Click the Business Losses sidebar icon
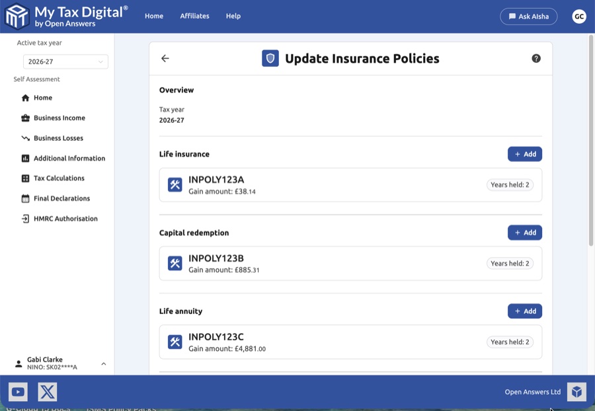Image resolution: width=595 pixels, height=411 pixels. pos(24,137)
